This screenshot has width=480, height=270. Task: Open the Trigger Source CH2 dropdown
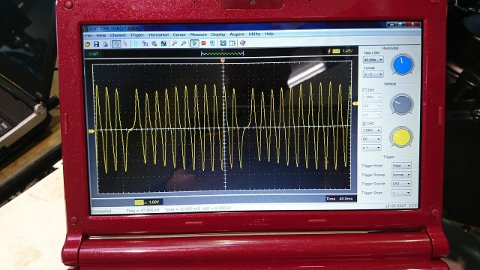(401, 184)
